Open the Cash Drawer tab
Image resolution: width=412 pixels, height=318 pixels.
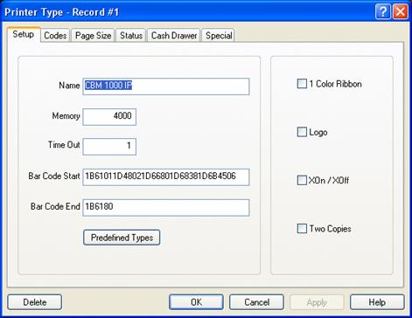click(174, 36)
